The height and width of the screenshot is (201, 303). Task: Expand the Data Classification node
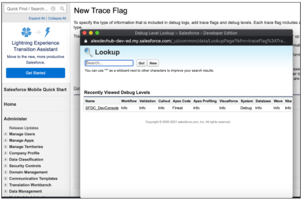(x=6, y=160)
